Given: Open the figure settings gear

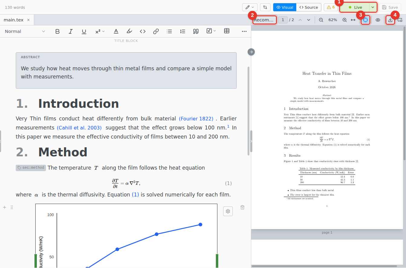Looking at the screenshot, I should pyautogui.click(x=228, y=211).
